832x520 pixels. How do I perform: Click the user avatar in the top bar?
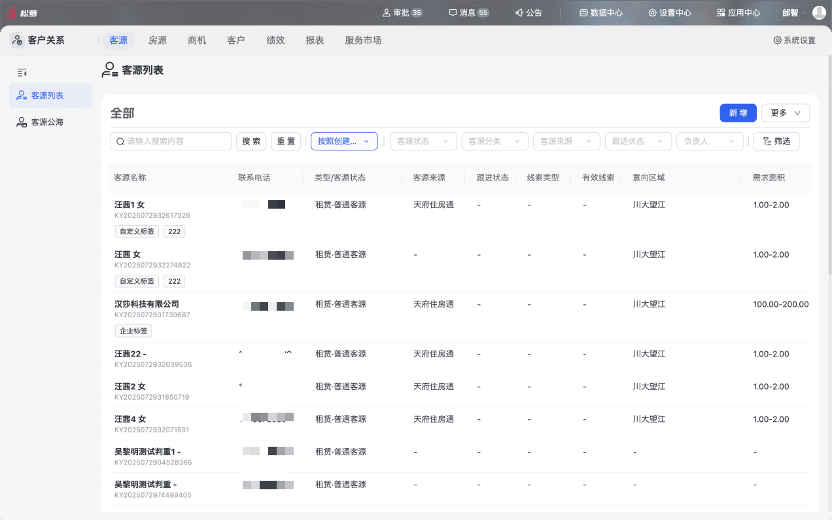point(819,12)
